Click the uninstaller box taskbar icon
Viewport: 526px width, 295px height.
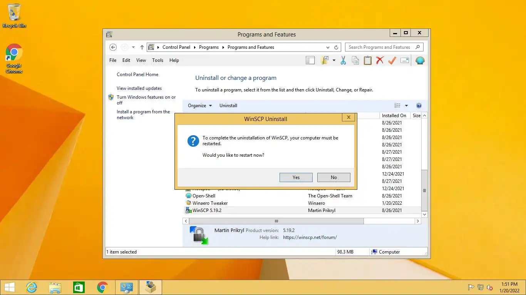pos(150,287)
